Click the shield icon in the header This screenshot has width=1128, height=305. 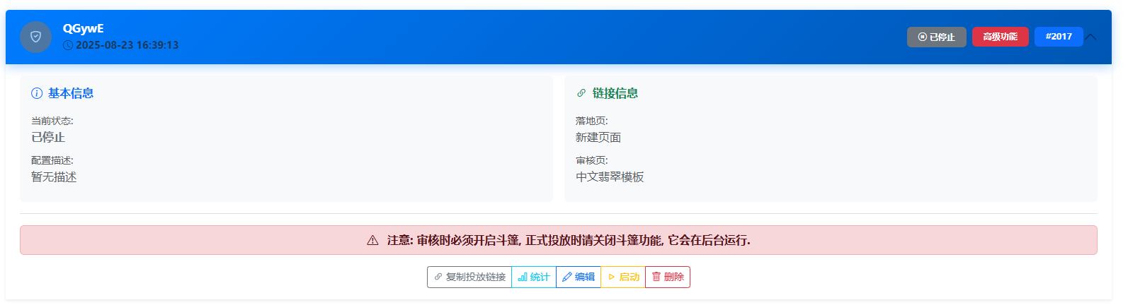coord(35,37)
